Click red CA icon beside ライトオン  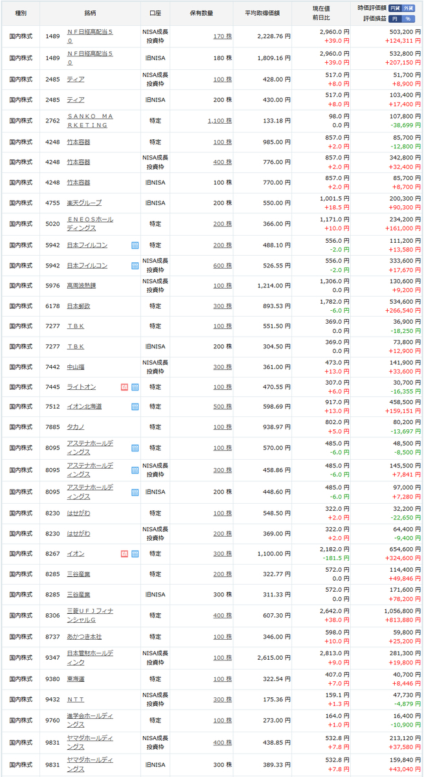coord(124,387)
